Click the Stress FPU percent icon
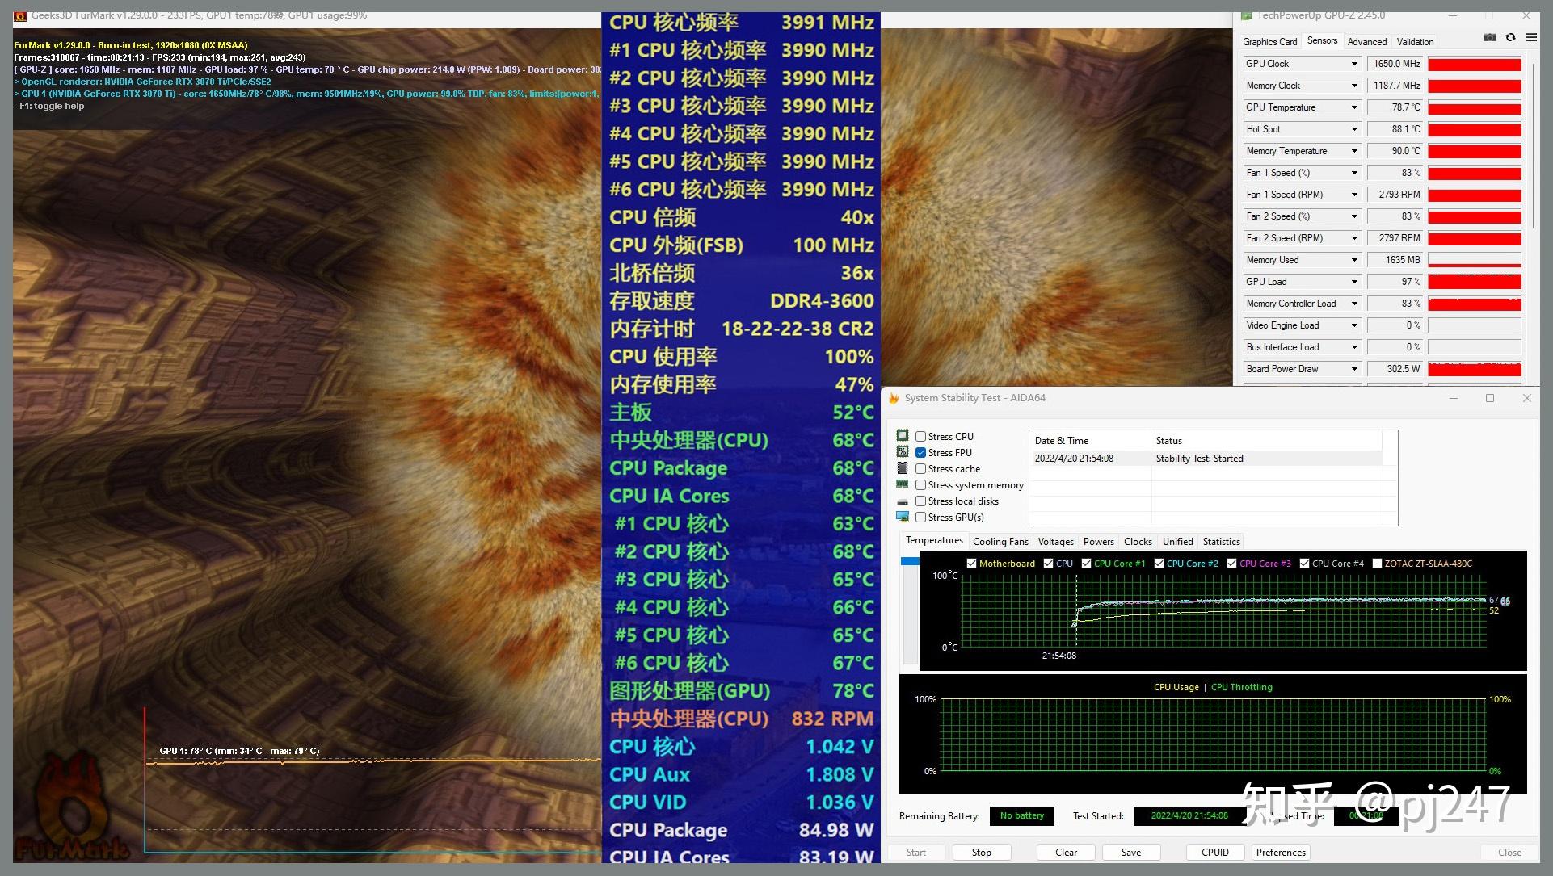 click(903, 452)
